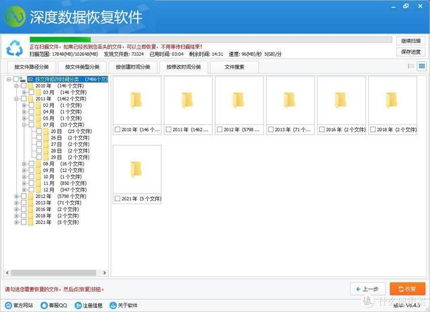Viewport: 430px width, 312px height.
Task: Open 官方网站 home icon in footer
Action: (9, 305)
